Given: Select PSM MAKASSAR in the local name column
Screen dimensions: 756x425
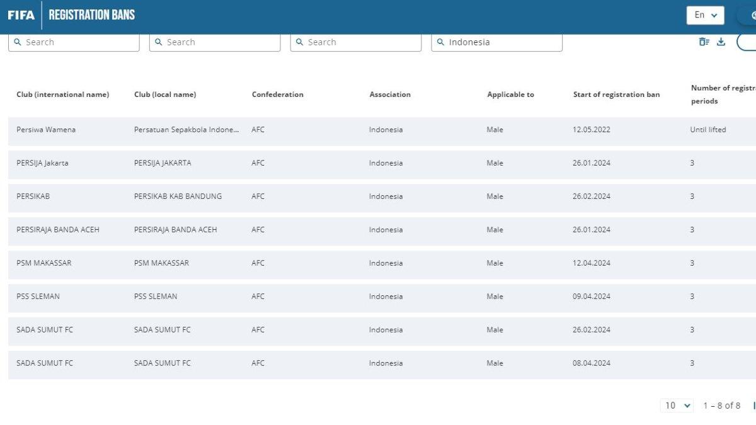Looking at the screenshot, I should coord(161,263).
